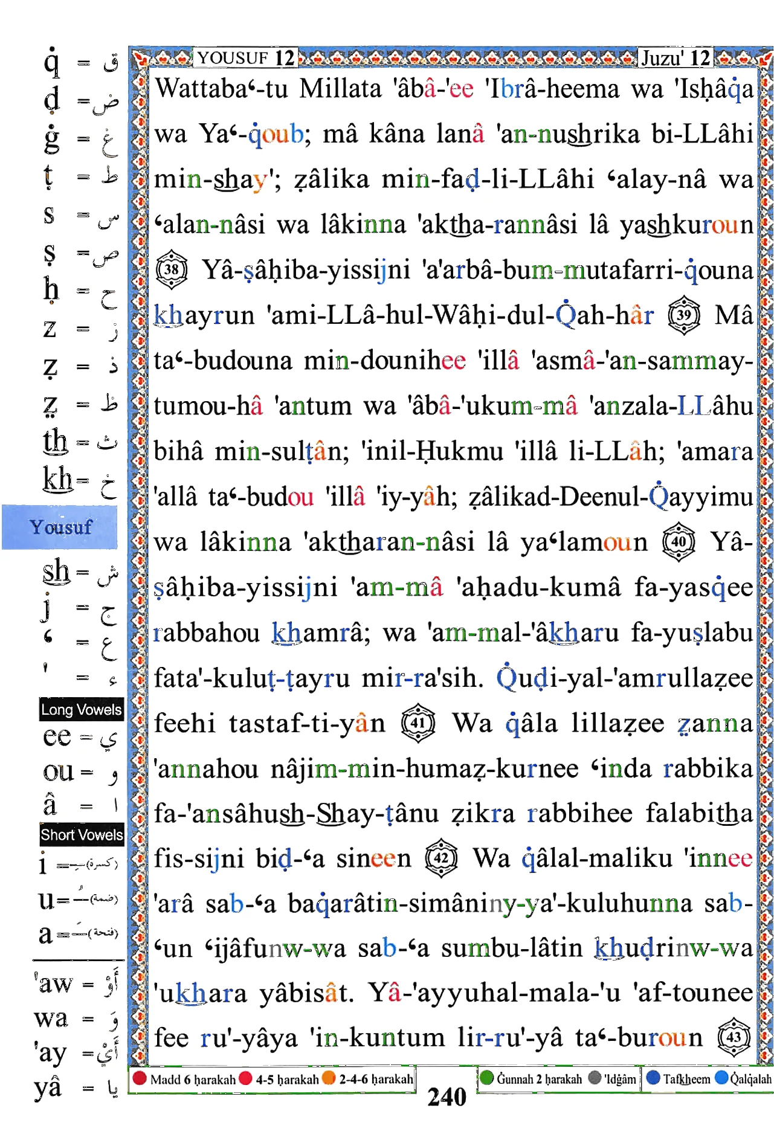This screenshot has height=1143, width=774.
Task: Click the dark blue Tafkheem dot
Action: (x=653, y=1078)
